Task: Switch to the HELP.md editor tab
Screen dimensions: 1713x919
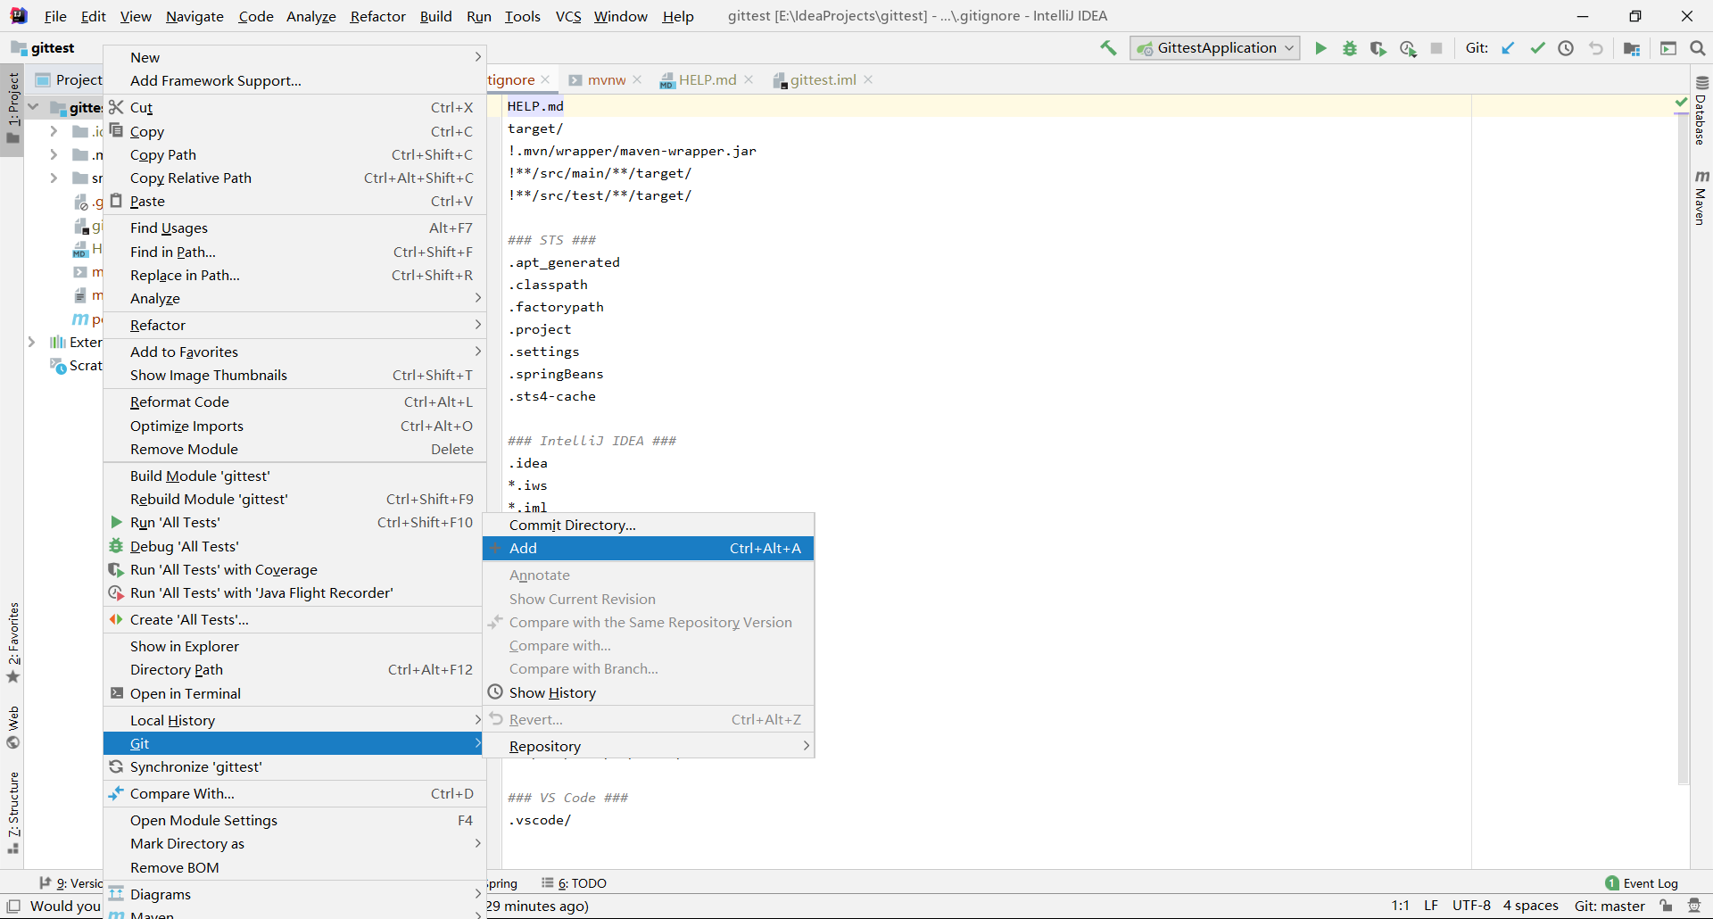Action: (x=707, y=80)
